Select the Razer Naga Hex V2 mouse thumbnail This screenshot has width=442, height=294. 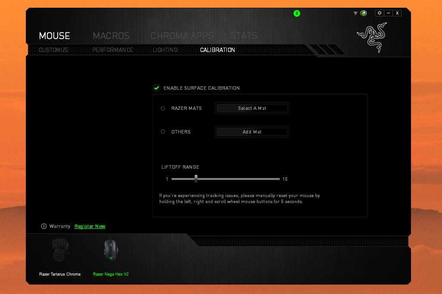111,249
